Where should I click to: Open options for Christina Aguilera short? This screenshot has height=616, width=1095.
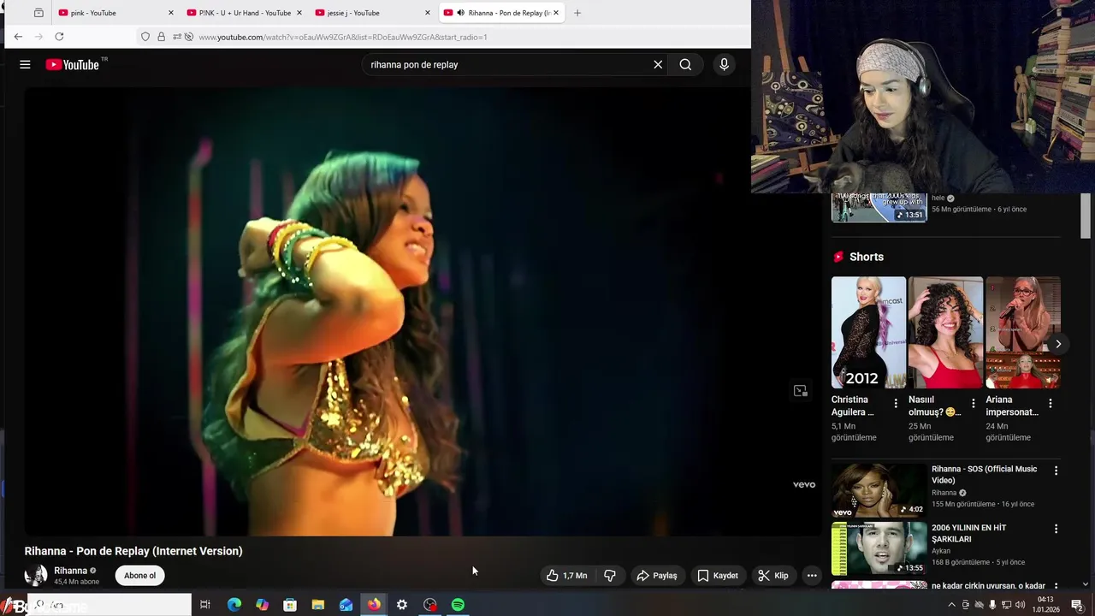tap(896, 403)
